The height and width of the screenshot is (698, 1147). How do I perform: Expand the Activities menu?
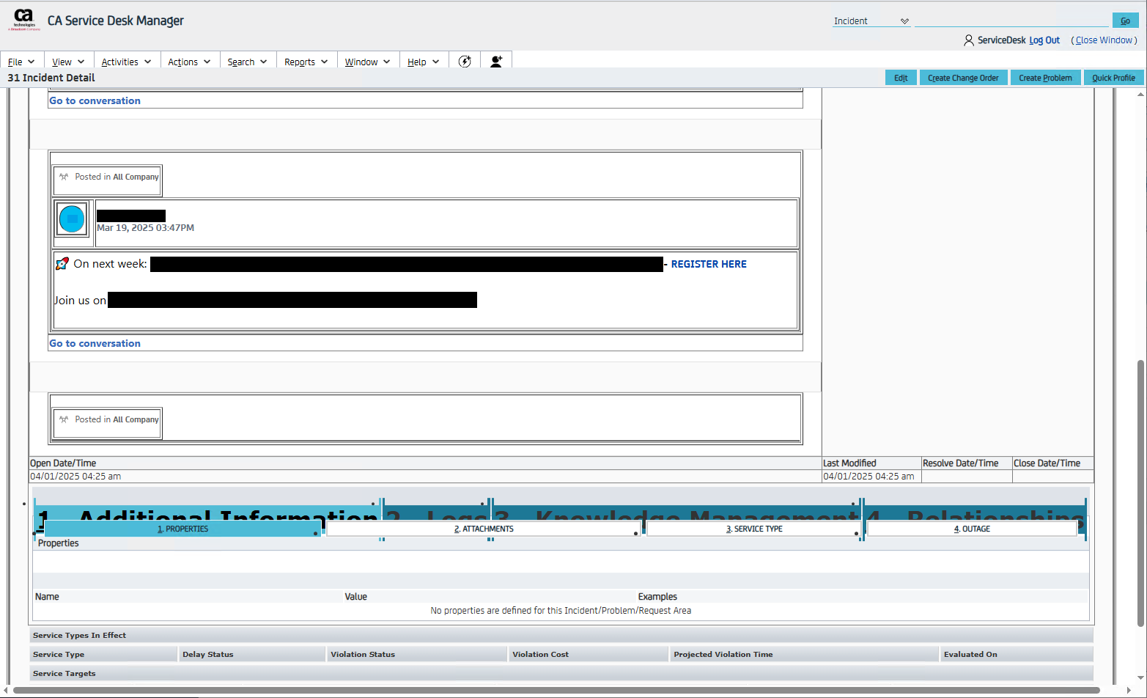[x=126, y=62]
